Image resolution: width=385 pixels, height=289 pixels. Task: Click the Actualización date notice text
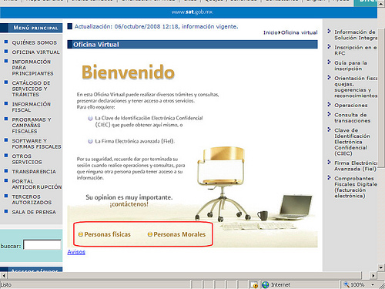(156, 26)
